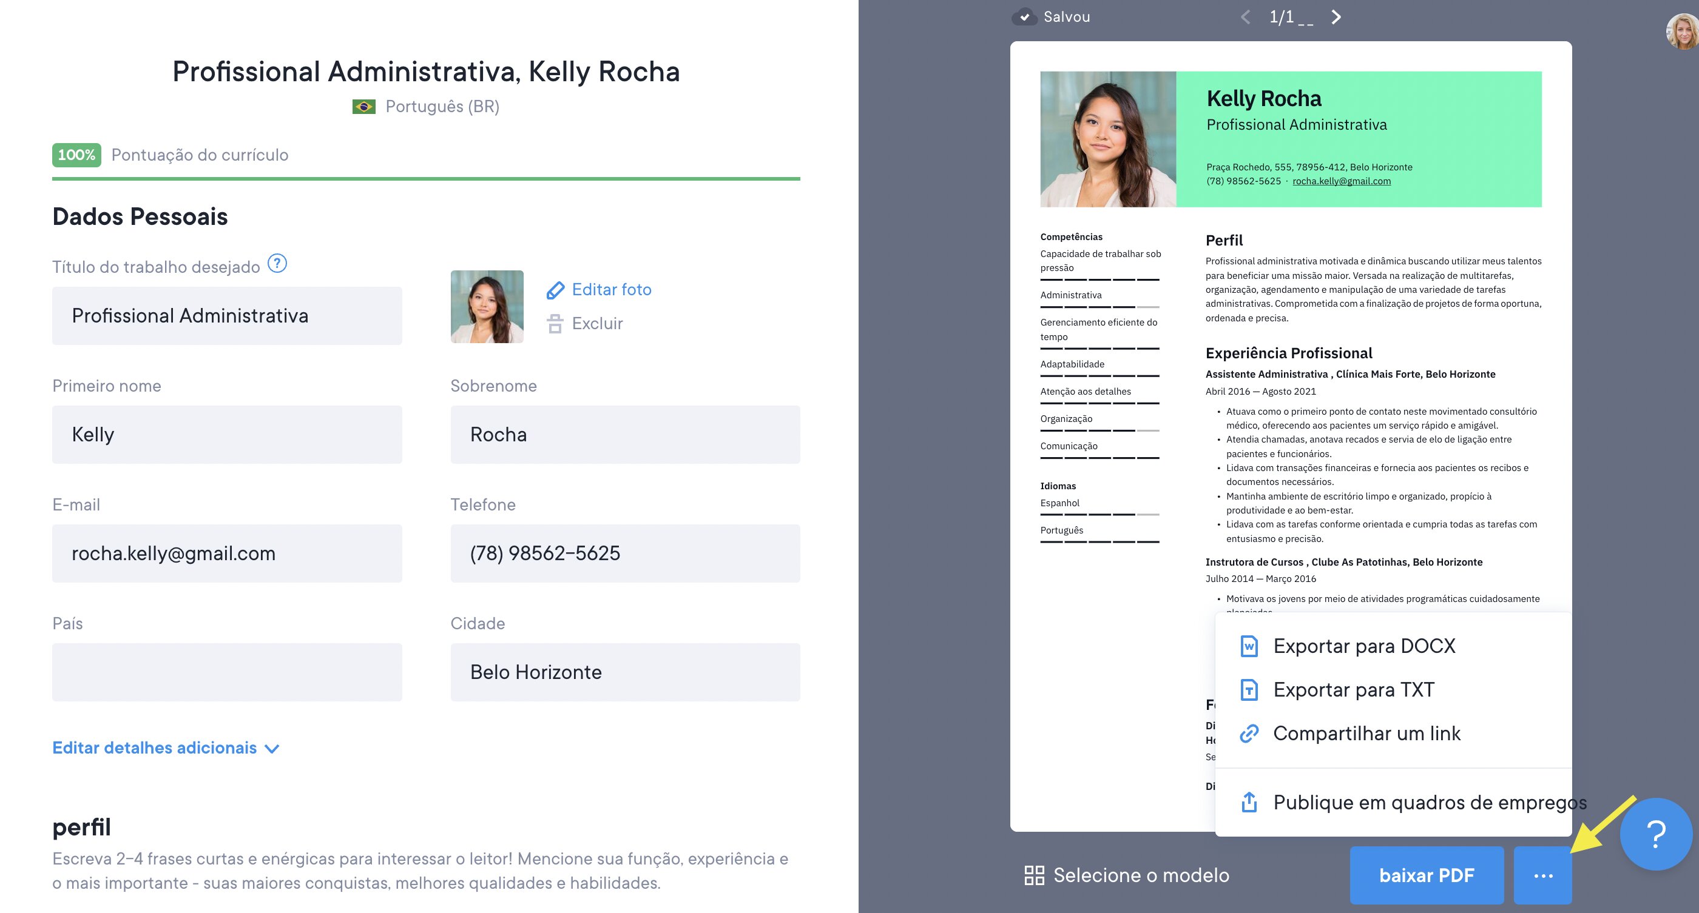Viewport: 1699px width, 913px height.
Task: Click the rocha.kelly@gmail.com link in resume
Action: click(x=1341, y=181)
